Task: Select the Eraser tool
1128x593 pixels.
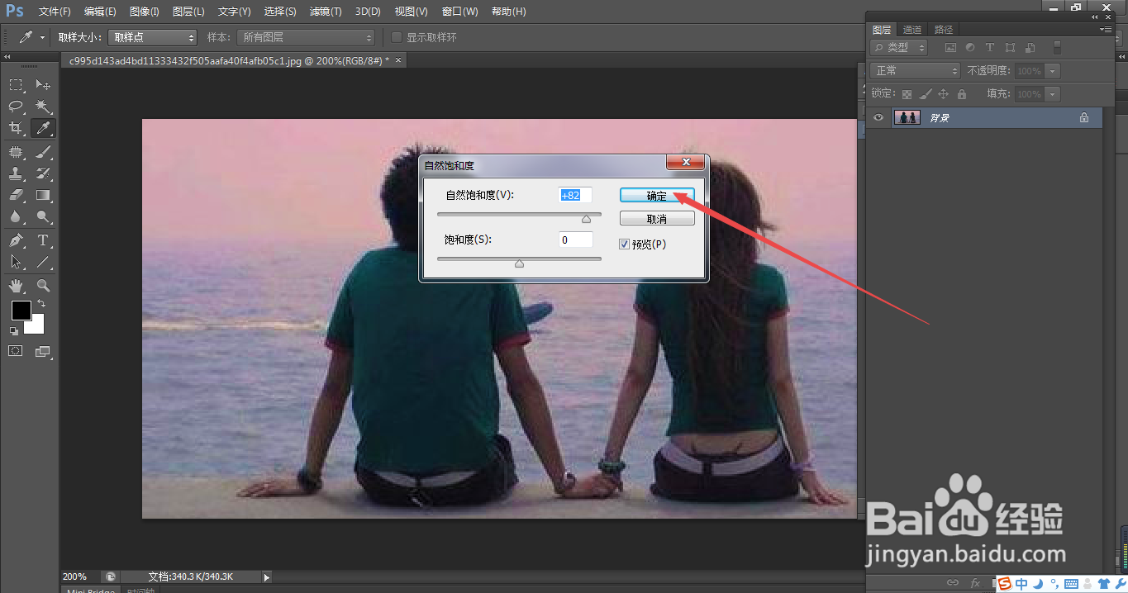Action: (x=16, y=195)
